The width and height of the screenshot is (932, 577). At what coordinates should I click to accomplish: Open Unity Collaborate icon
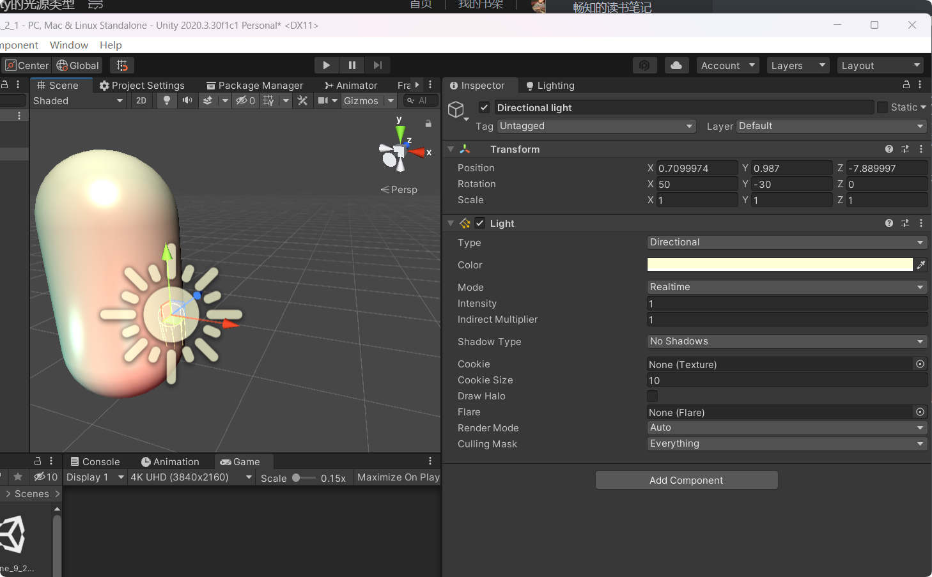point(644,65)
